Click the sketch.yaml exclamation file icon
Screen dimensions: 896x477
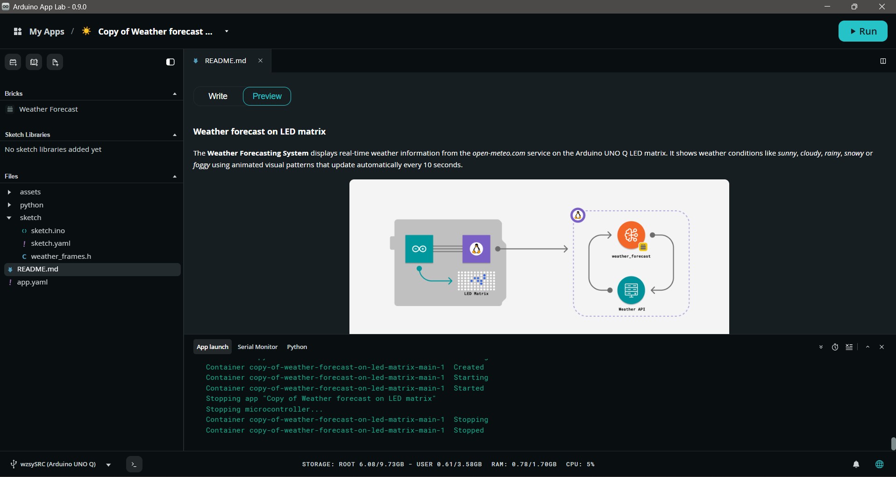tap(24, 243)
